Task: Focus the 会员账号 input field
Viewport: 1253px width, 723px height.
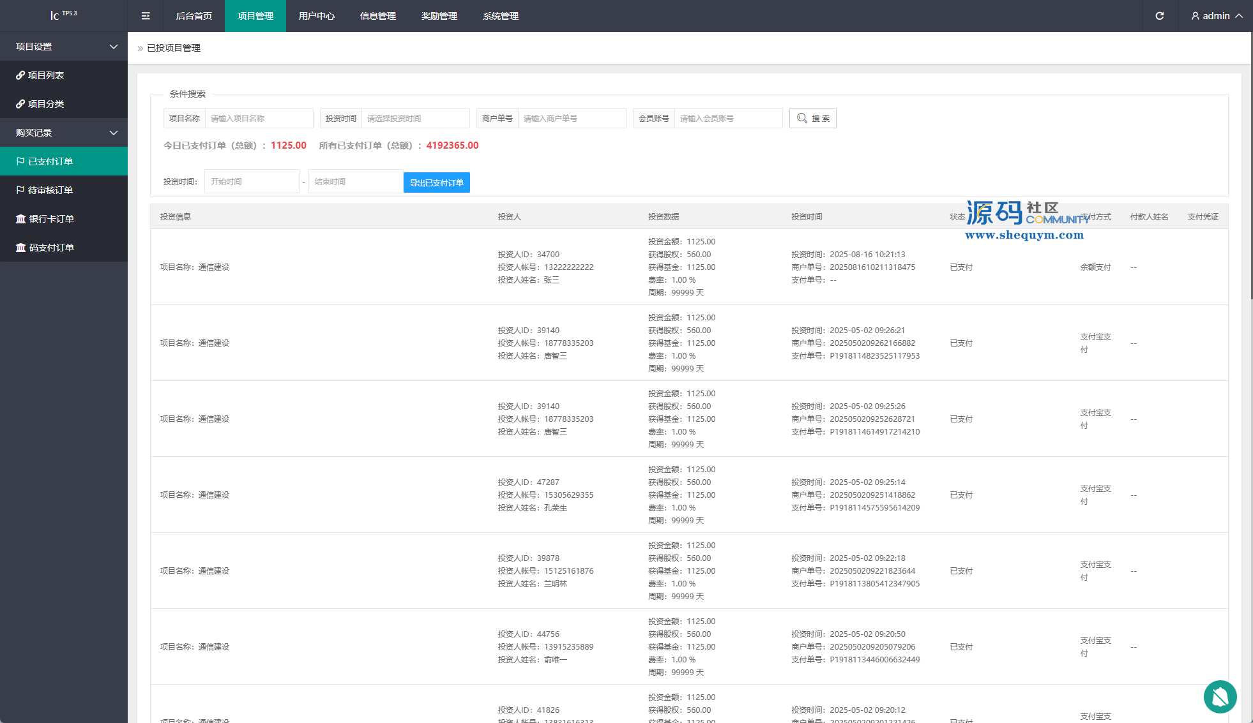Action: (728, 118)
